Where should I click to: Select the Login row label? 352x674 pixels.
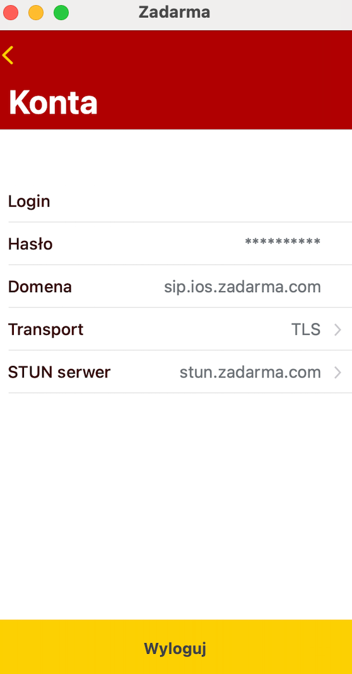click(29, 201)
